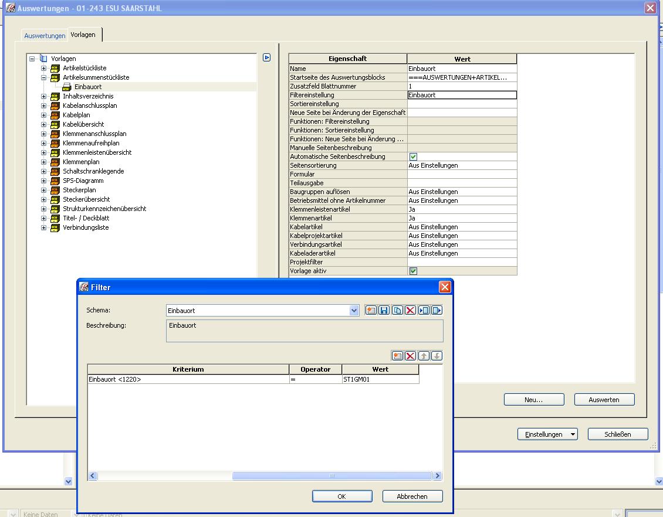Screen dimensions: 663x517
Task: Click the Einbauort template printer icon
Action: [x=67, y=87]
